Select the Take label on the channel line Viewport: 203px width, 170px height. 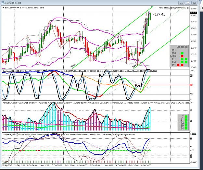coord(73,66)
